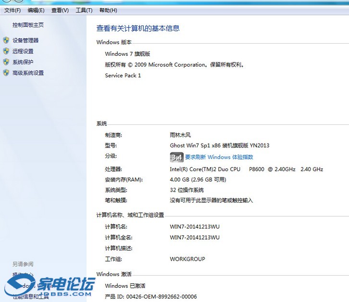The width and height of the screenshot is (349, 302).
Task: Click shield icon beside 设备管理器
Action: tap(6, 40)
